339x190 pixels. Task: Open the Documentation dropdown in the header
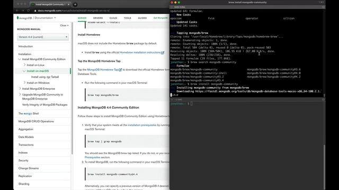tap(45, 18)
